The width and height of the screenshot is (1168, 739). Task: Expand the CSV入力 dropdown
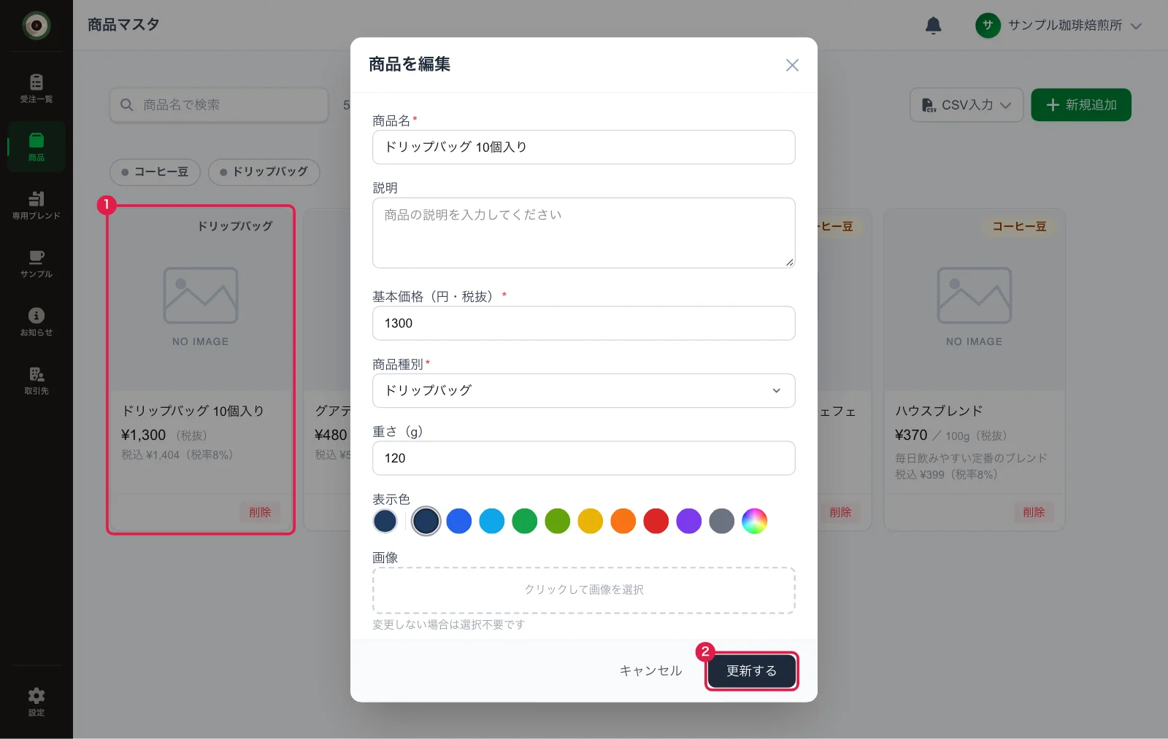967,105
